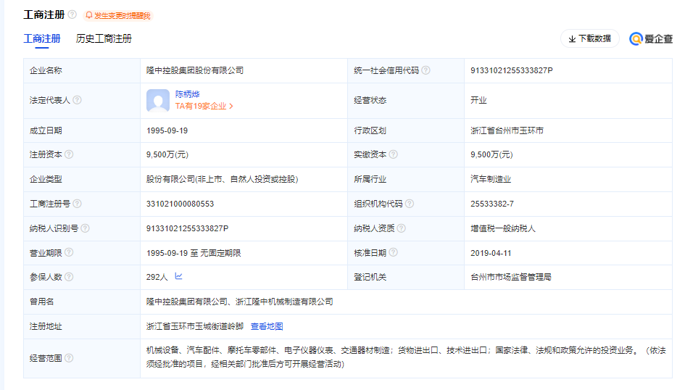This screenshot has height=390, width=685.
Task: Select the 注册资本 value 9,500万(元)
Action: point(167,154)
